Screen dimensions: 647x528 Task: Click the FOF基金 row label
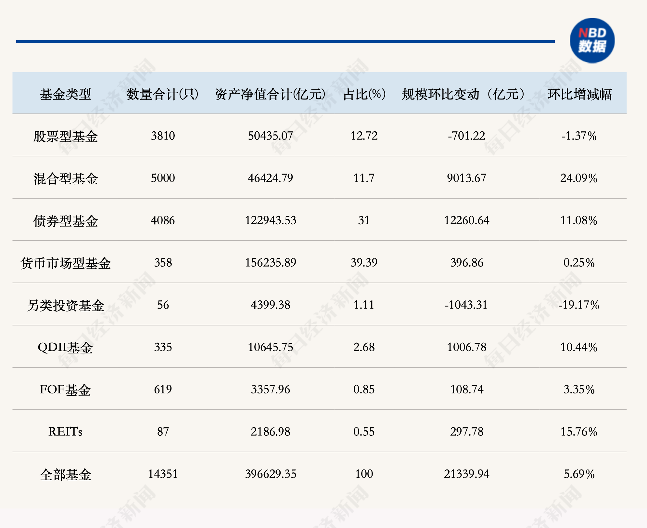65,390
